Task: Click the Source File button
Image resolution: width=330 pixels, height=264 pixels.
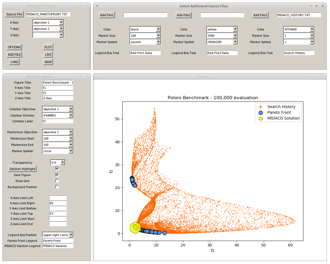Action: tap(14, 14)
